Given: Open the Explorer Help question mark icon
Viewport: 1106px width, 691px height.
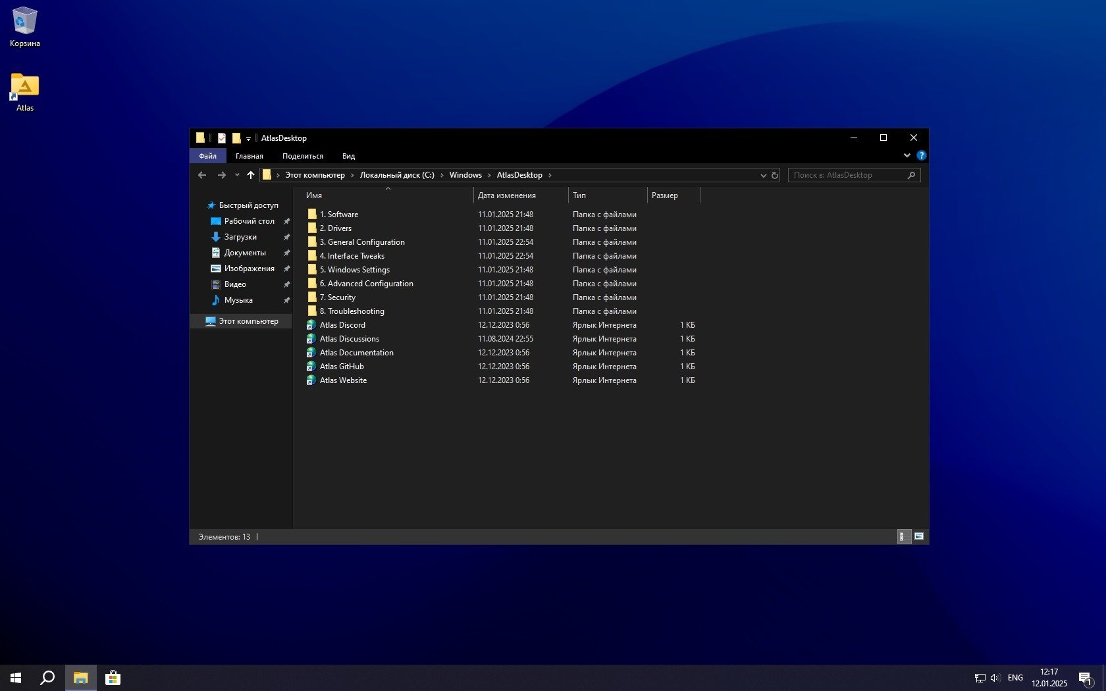Looking at the screenshot, I should [x=921, y=156].
